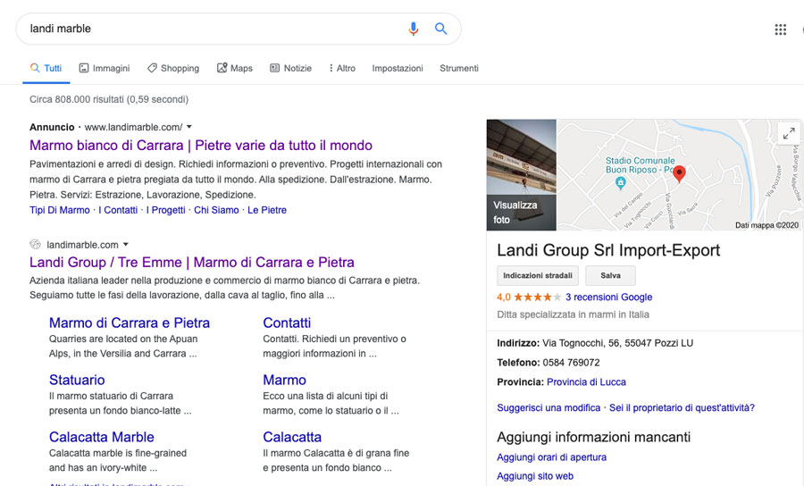The height and width of the screenshot is (486, 804).
Task: Click the star rating icons
Action: pos(537,297)
